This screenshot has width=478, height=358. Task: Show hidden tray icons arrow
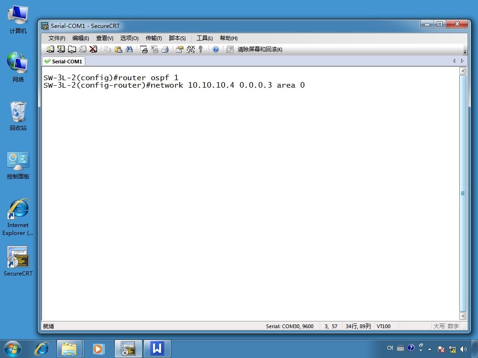tap(430, 349)
